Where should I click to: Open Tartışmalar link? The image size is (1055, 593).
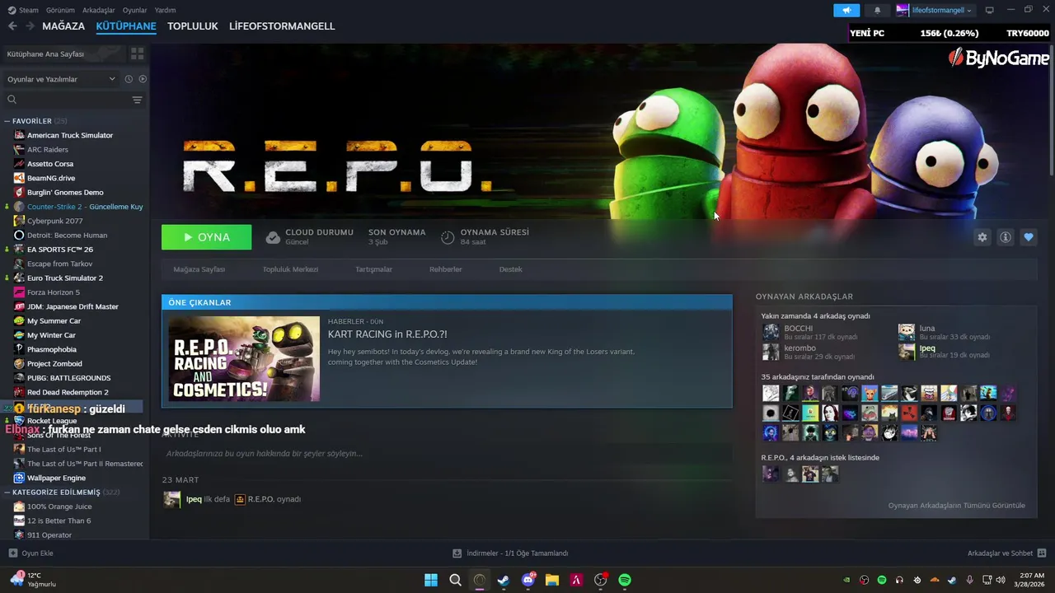coord(373,269)
